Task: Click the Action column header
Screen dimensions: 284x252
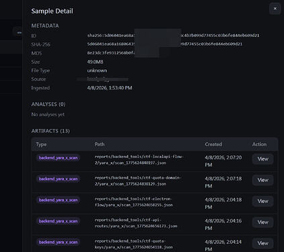Action: tap(259, 144)
